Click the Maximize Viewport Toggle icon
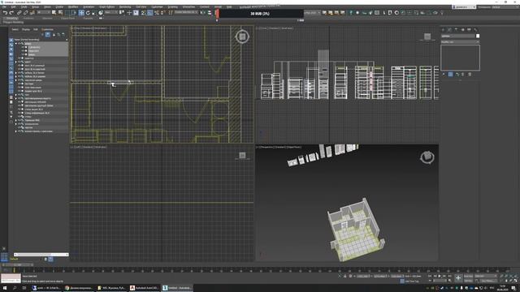Image resolution: width=520 pixels, height=292 pixels. coord(516,281)
